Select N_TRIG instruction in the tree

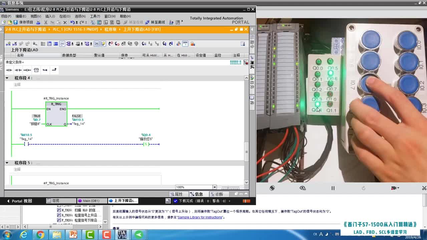79,210
